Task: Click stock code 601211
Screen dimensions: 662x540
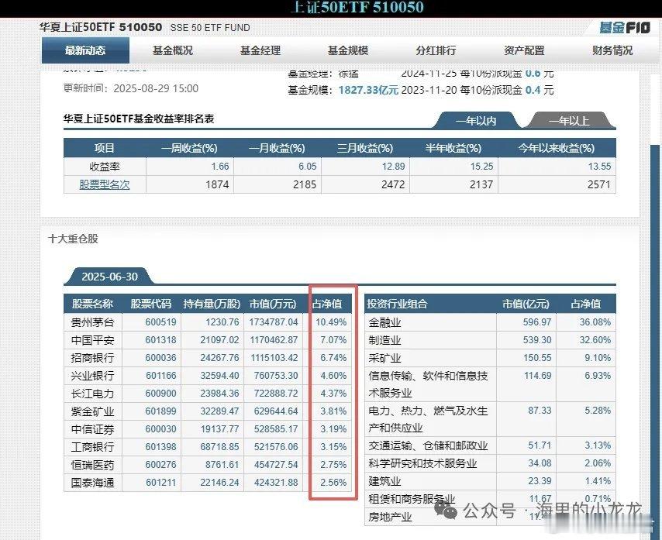Action: [160, 482]
